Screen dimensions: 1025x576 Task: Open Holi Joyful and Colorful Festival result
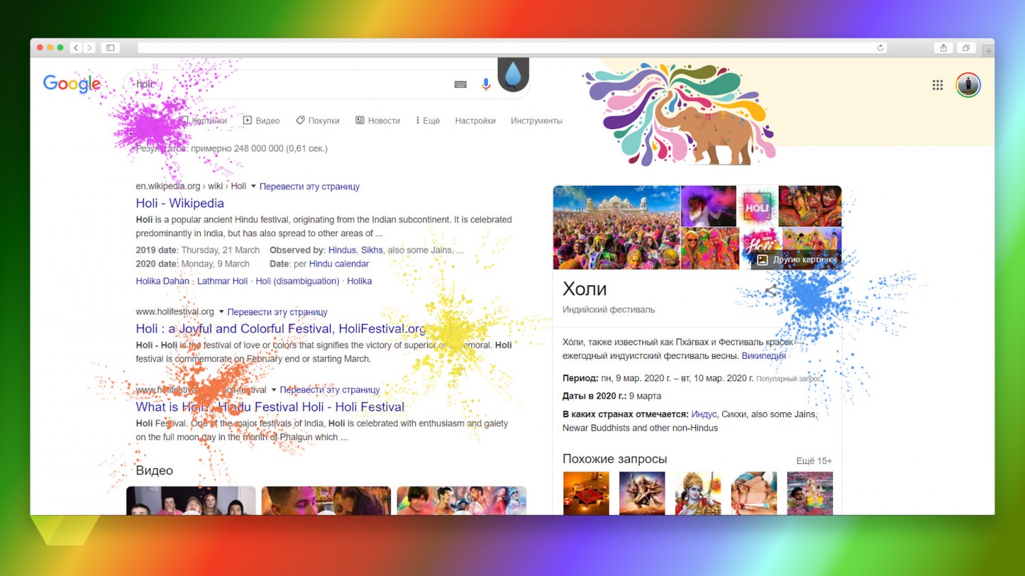[281, 329]
